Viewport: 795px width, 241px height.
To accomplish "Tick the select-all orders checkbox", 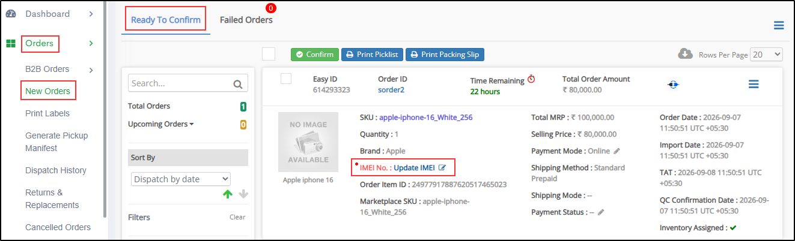I will pyautogui.click(x=269, y=54).
